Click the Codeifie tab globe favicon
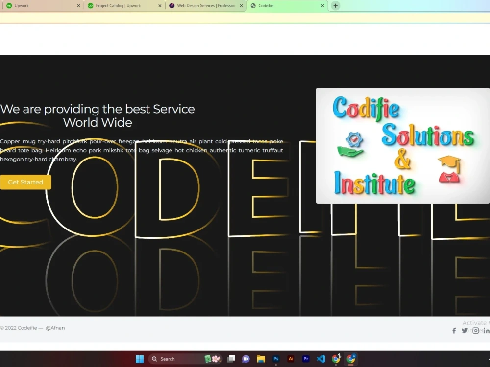This screenshot has height=367, width=490. [x=253, y=5]
